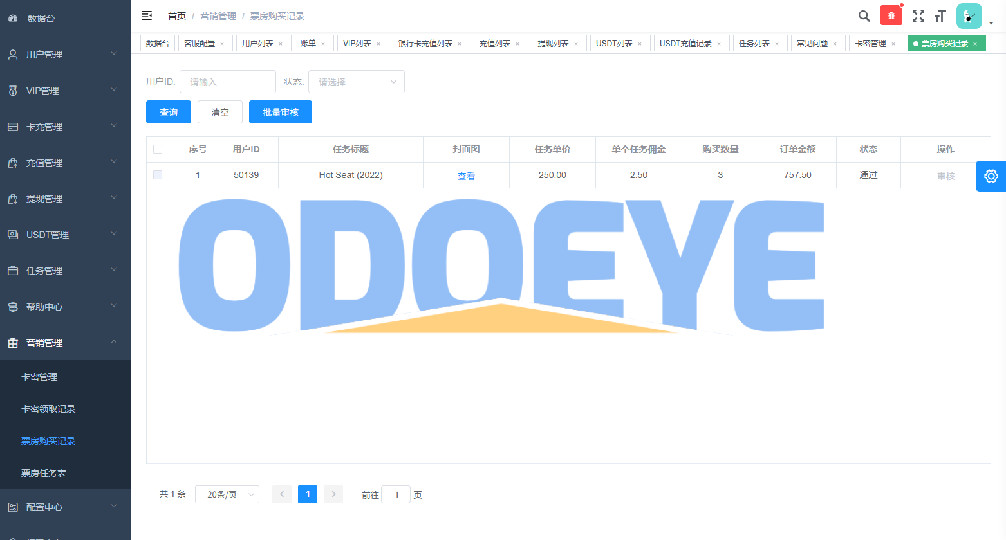Collapse sidebar with the hamburger icon

[x=147, y=15]
